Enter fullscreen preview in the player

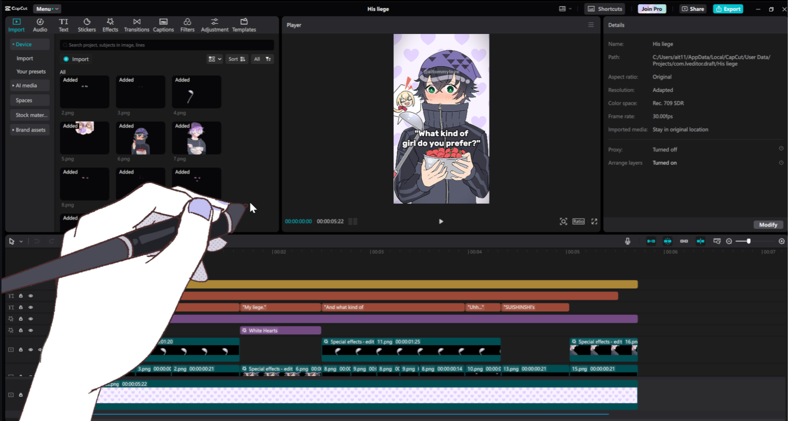click(x=594, y=221)
